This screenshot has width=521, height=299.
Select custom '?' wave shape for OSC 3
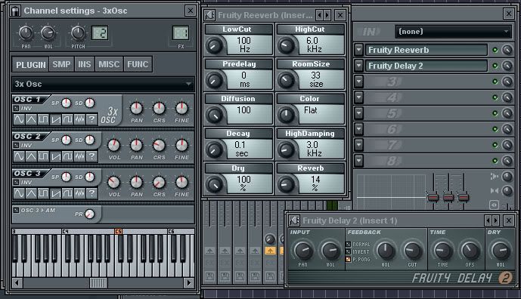[91, 193]
